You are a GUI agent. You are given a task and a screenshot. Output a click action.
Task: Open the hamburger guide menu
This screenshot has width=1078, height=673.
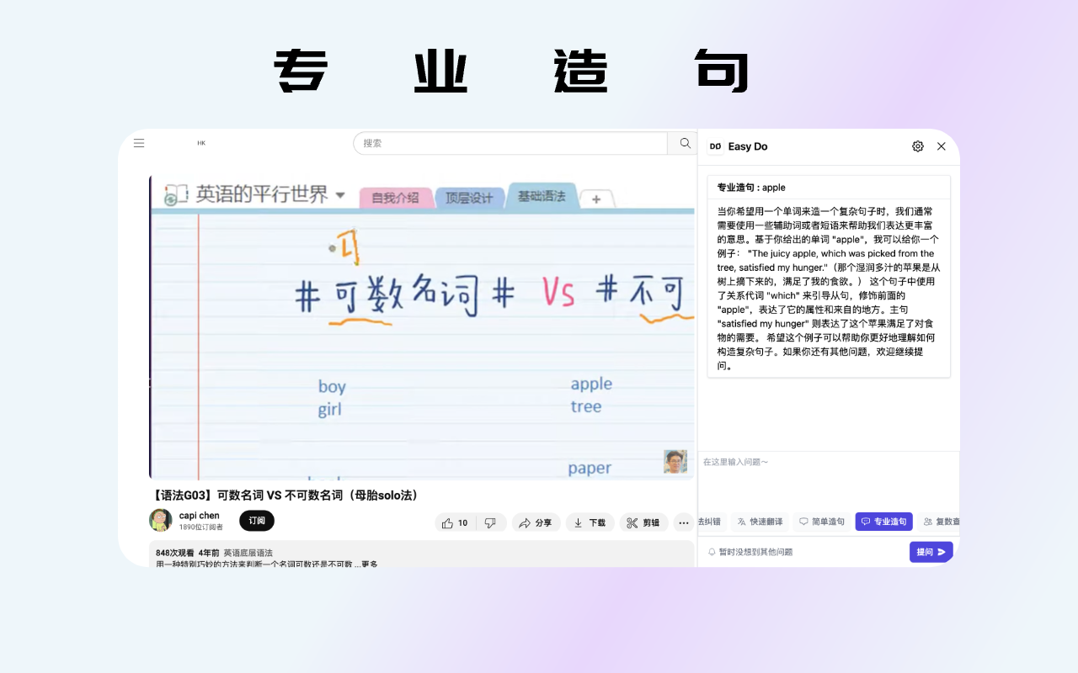139,143
